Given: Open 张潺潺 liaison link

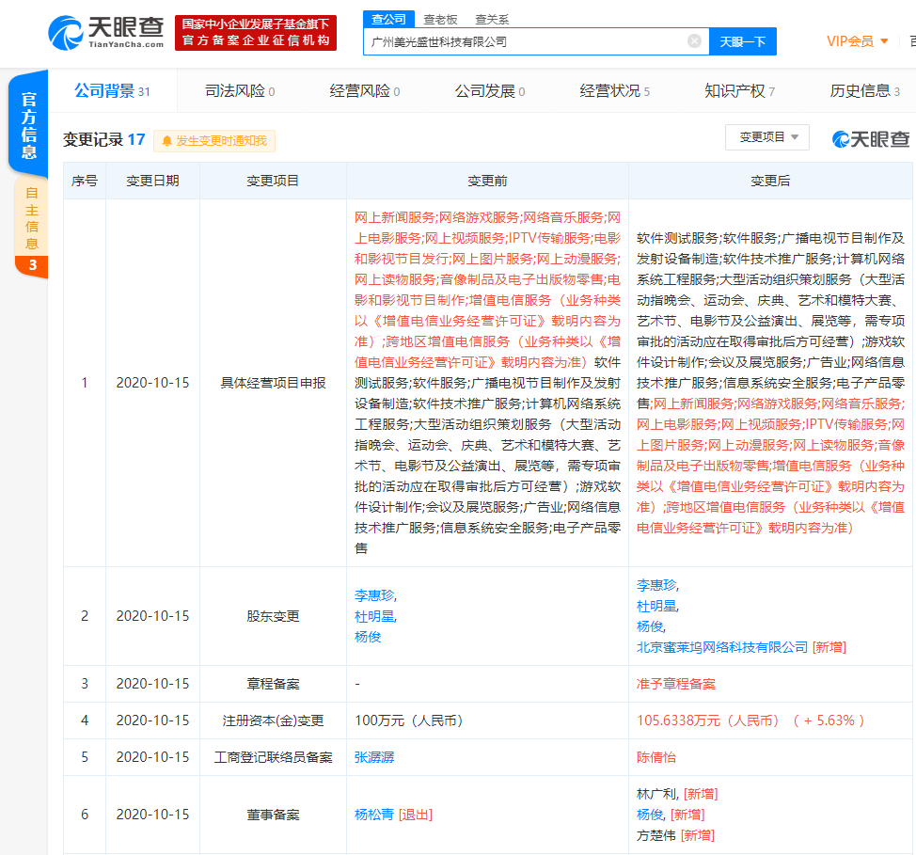Looking at the screenshot, I should [374, 757].
